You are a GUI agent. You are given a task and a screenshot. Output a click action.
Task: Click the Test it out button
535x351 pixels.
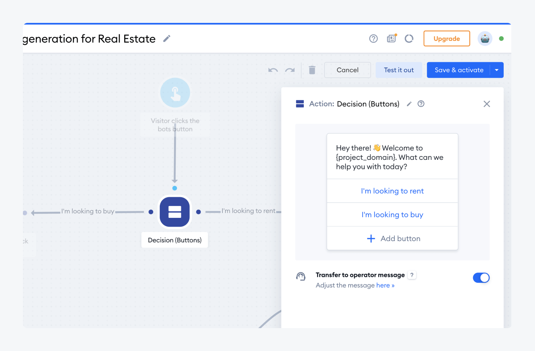(x=399, y=70)
